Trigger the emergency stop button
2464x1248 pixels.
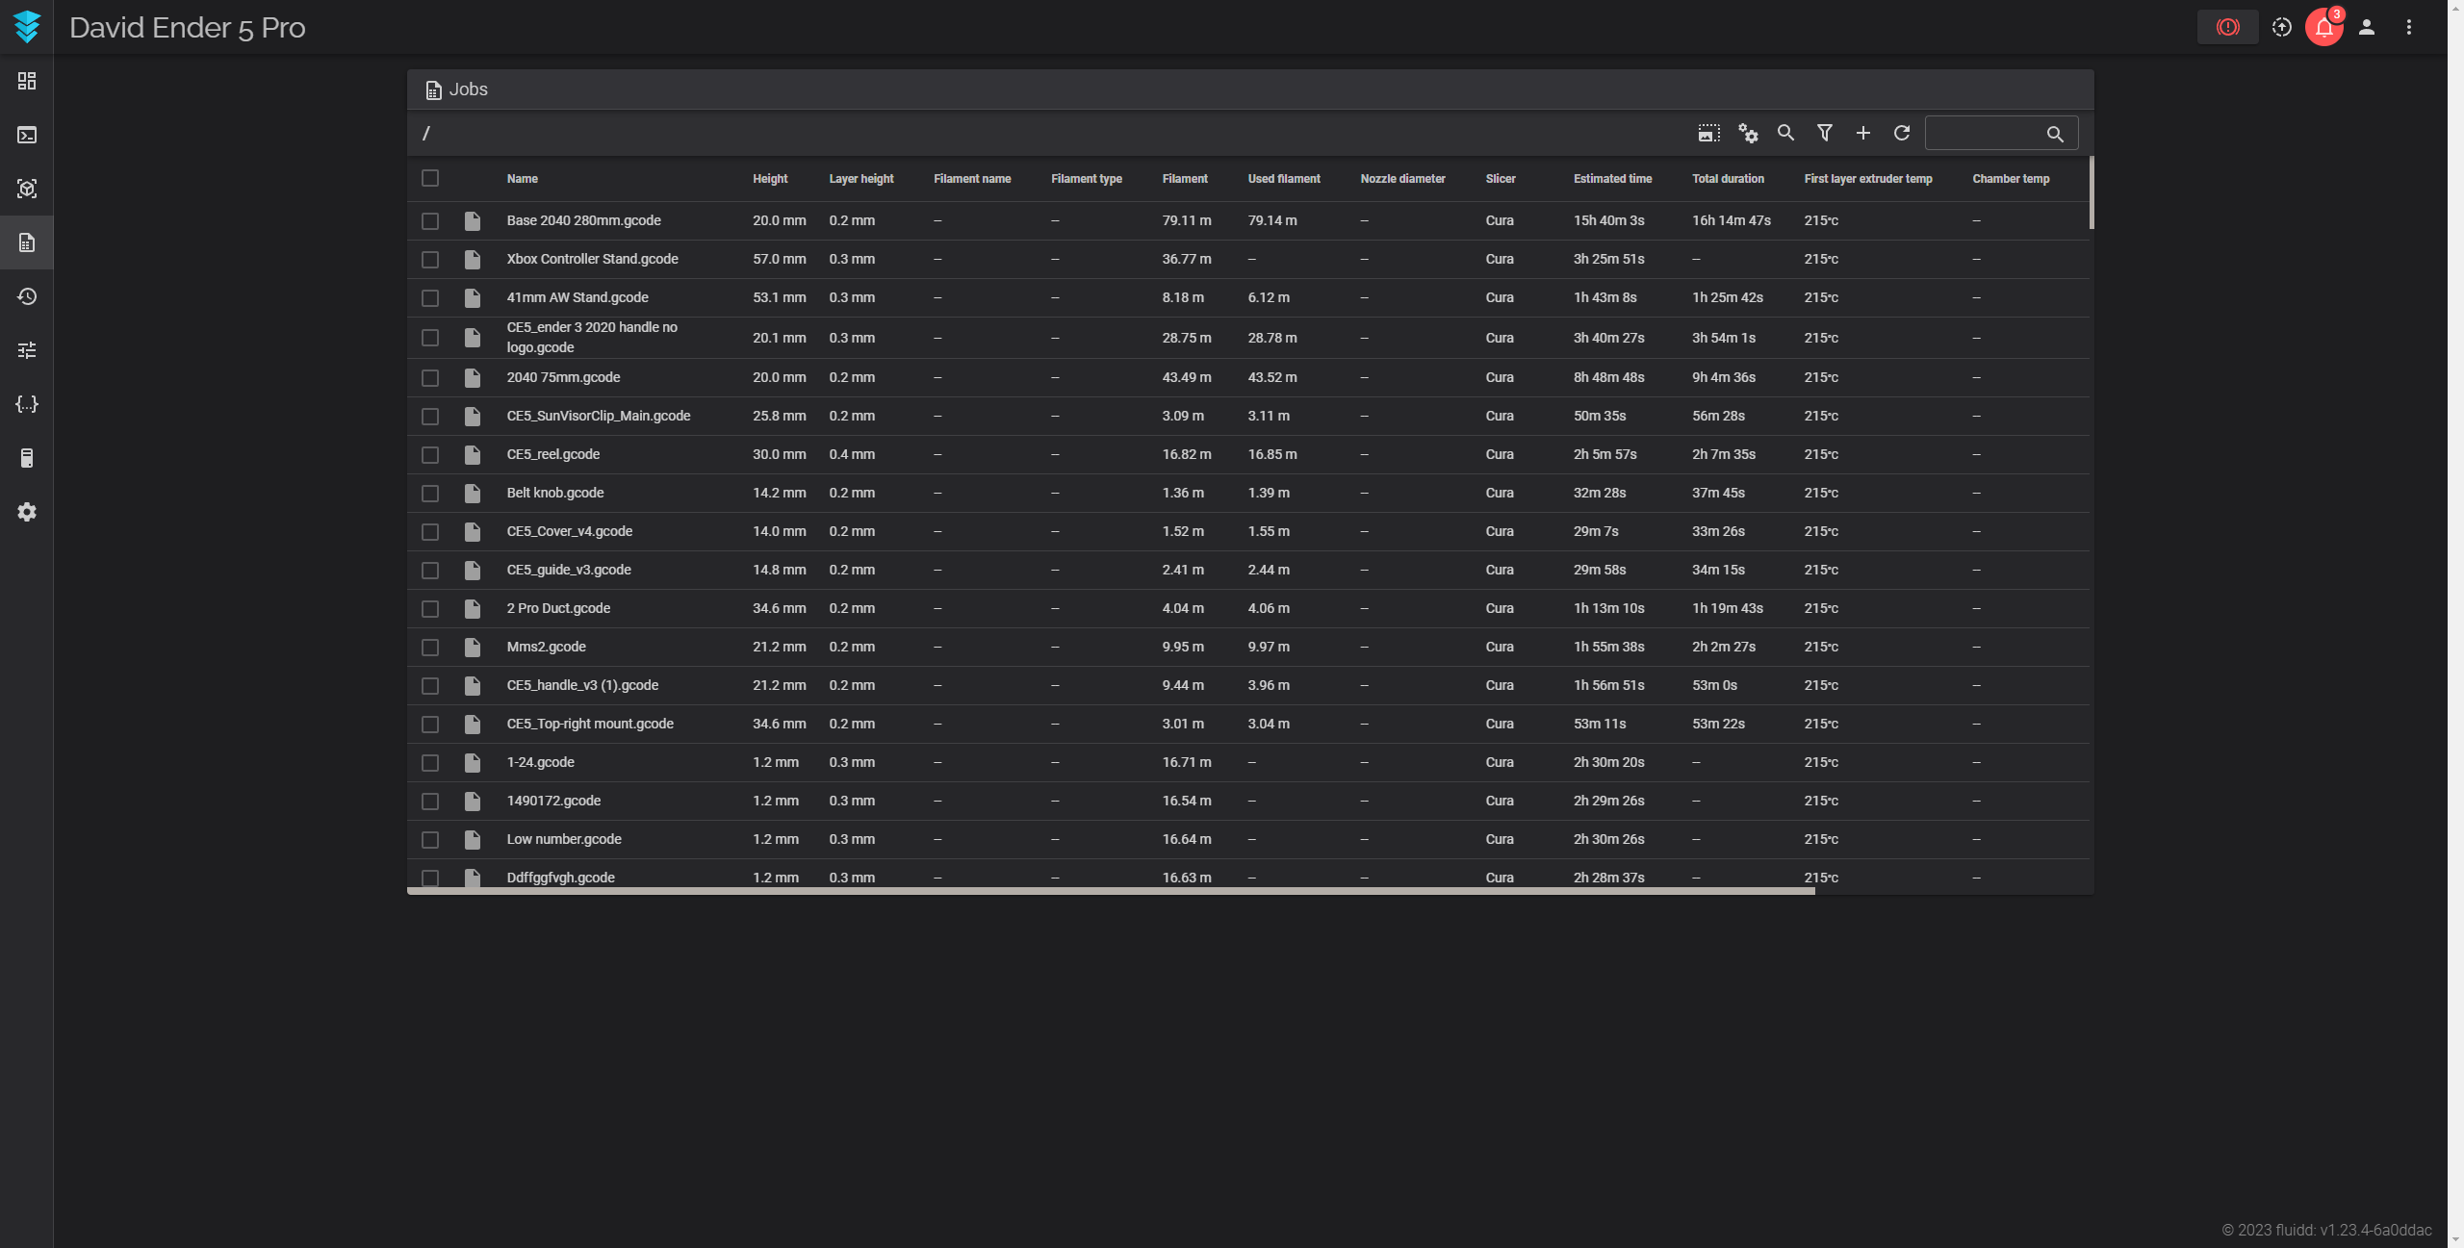tap(2227, 27)
